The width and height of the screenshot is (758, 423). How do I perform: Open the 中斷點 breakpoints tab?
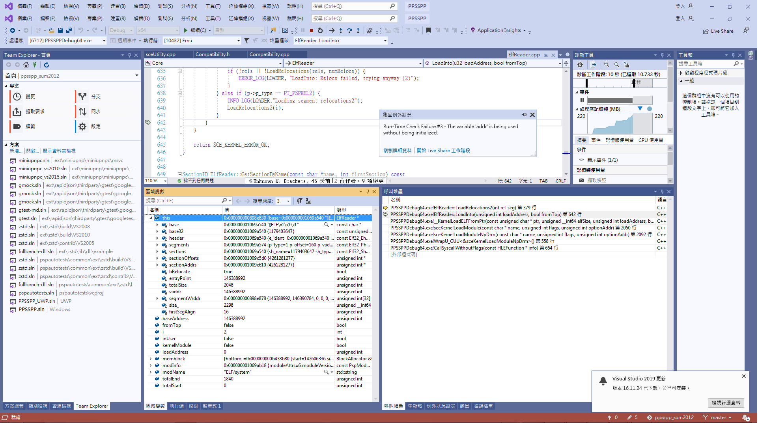(x=415, y=406)
